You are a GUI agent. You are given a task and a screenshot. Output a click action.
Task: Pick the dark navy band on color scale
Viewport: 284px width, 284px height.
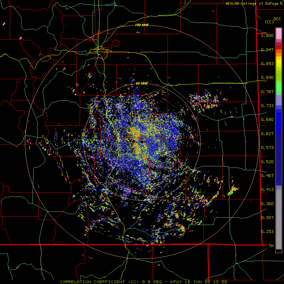pos(279,161)
